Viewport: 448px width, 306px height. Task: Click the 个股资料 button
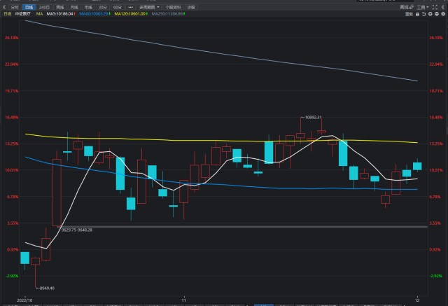coord(172,7)
